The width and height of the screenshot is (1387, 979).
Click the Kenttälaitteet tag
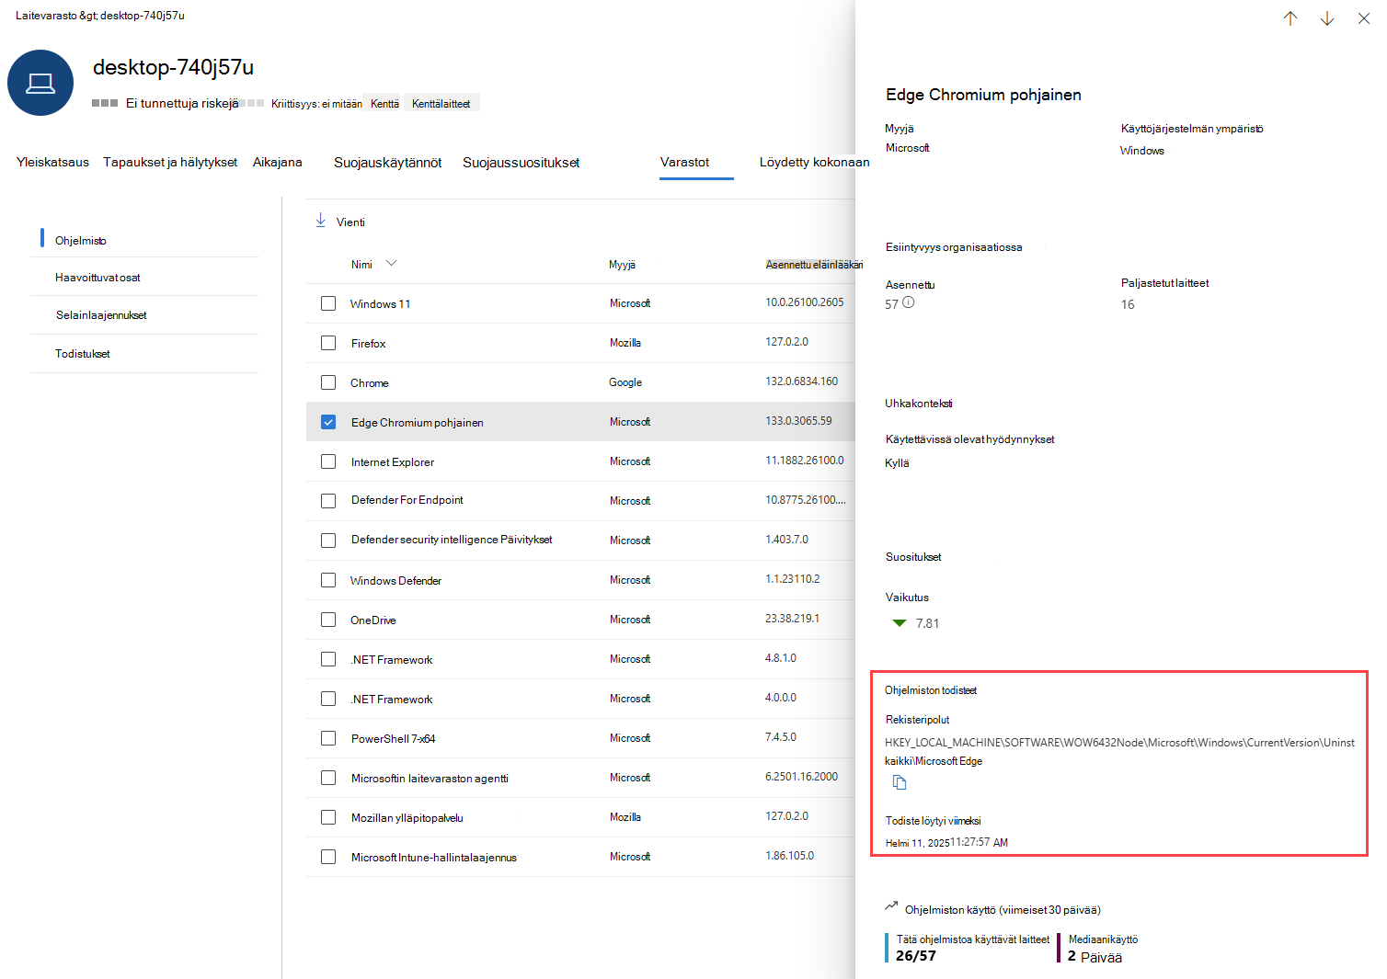click(441, 104)
